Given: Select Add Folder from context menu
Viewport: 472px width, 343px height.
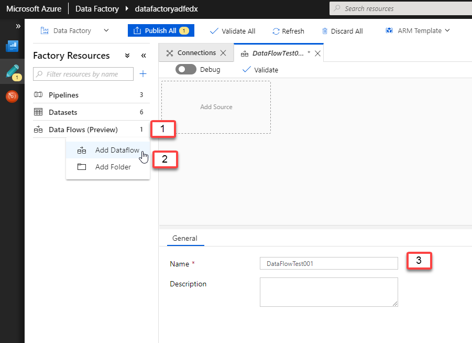Looking at the screenshot, I should click(113, 167).
